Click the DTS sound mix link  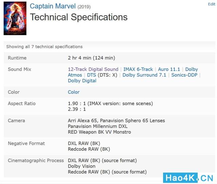tap(92, 75)
